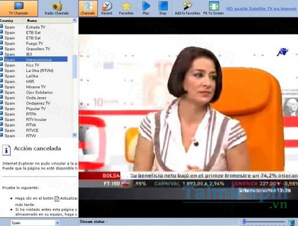Sort channel list by Country column

[12, 21]
